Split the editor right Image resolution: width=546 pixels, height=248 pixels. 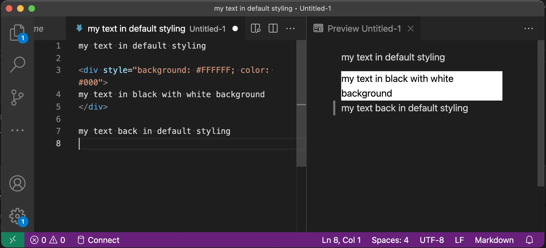(273, 29)
